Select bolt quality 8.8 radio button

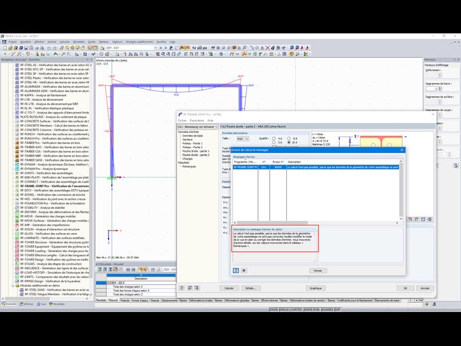289,138
